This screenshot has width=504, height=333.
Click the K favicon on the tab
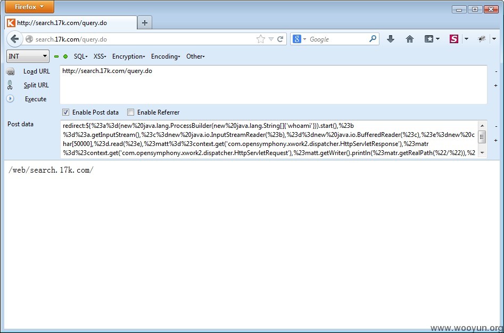pyautogui.click(x=11, y=23)
